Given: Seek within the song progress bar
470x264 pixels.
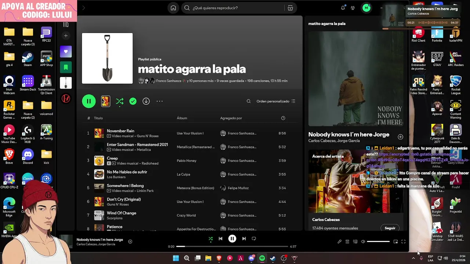Looking at the screenshot, I should click(x=232, y=246).
